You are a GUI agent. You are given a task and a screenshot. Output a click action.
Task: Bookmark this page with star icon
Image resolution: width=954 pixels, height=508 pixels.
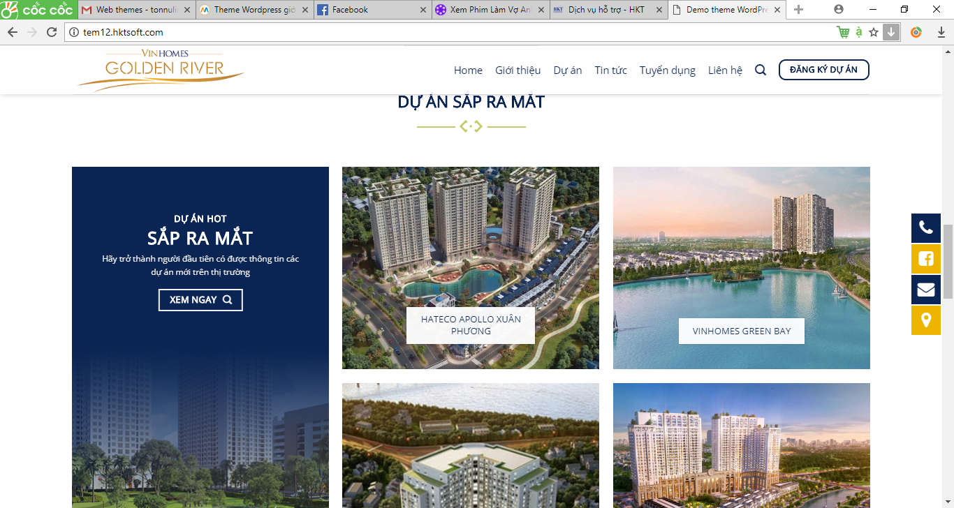[874, 32]
